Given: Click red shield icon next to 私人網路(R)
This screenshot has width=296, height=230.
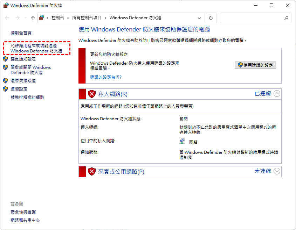Looking at the screenshot, I should (92, 94).
